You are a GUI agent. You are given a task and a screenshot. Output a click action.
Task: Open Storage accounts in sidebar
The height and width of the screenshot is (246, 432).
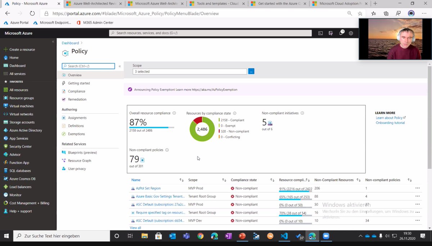pyautogui.click(x=22, y=122)
